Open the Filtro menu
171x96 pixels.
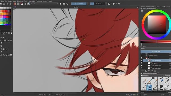[25, 1]
